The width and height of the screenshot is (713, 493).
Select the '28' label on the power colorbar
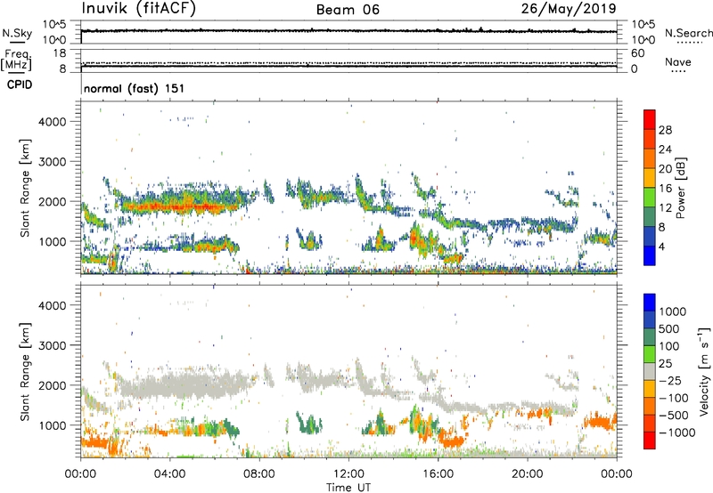click(x=665, y=130)
